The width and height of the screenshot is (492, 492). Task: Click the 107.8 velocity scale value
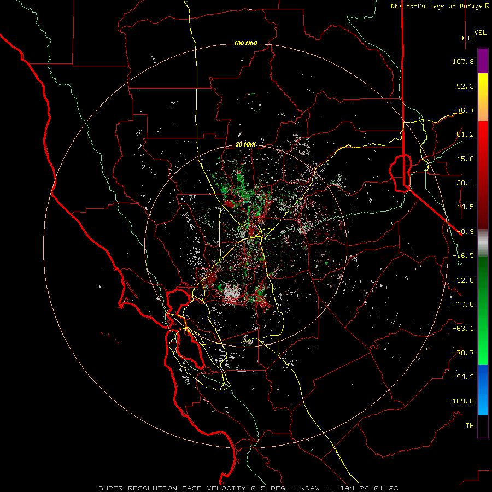[463, 61]
